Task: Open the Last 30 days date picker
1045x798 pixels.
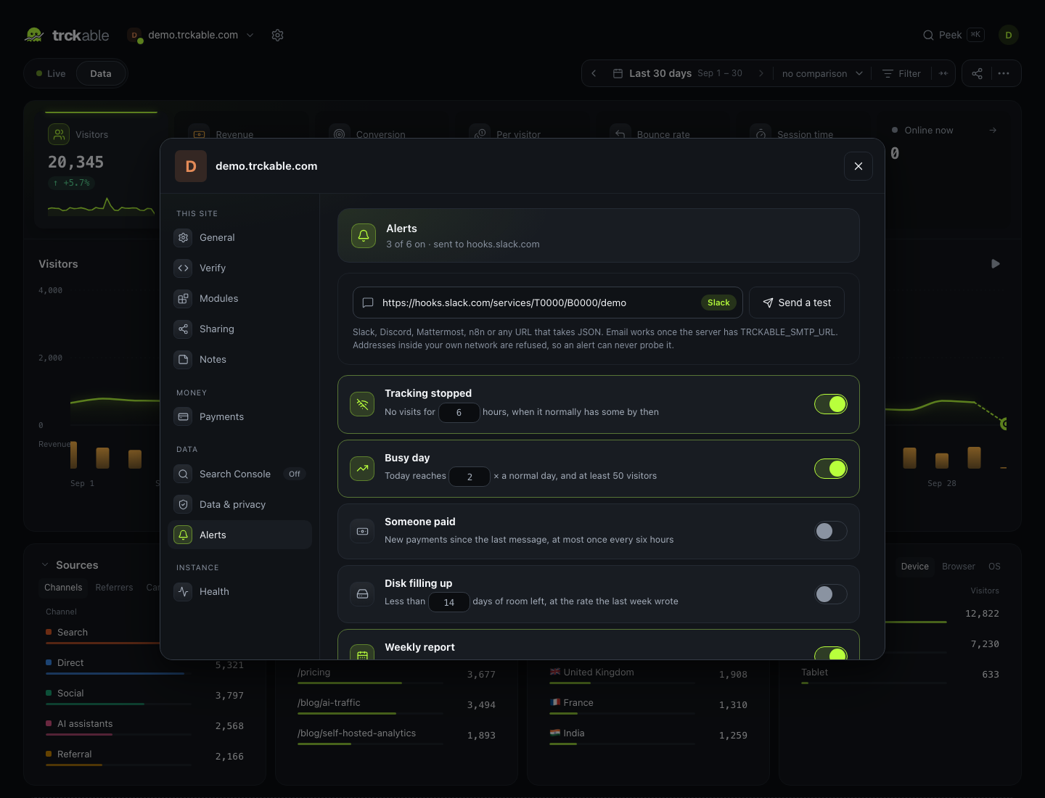Action: (678, 73)
